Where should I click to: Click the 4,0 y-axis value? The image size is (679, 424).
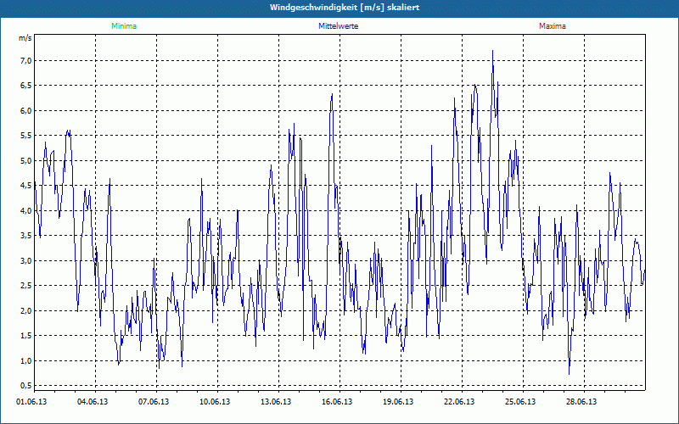pyautogui.click(x=27, y=210)
